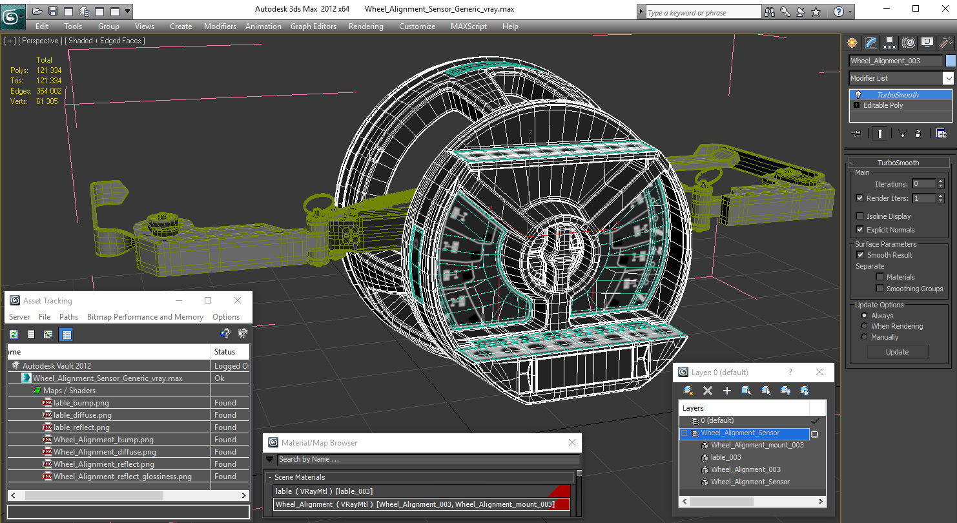Click viewport plus menu label
957x523 pixels.
pyautogui.click(x=10, y=41)
